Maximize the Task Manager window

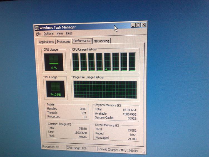[138, 25]
